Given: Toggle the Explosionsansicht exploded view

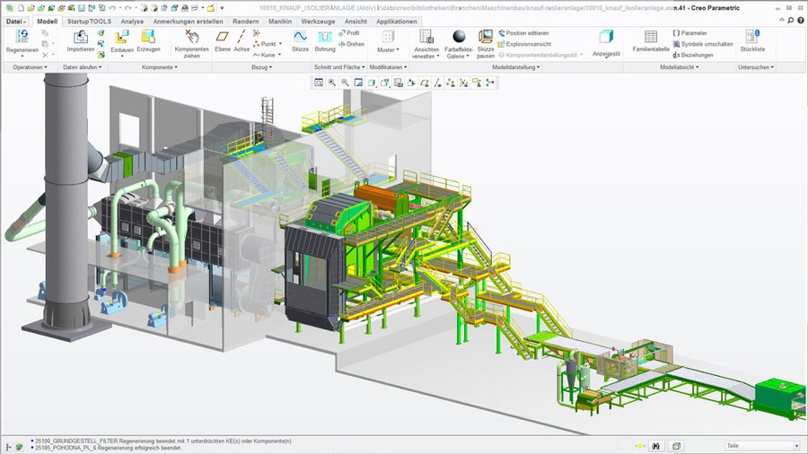Looking at the screenshot, I should tap(530, 43).
